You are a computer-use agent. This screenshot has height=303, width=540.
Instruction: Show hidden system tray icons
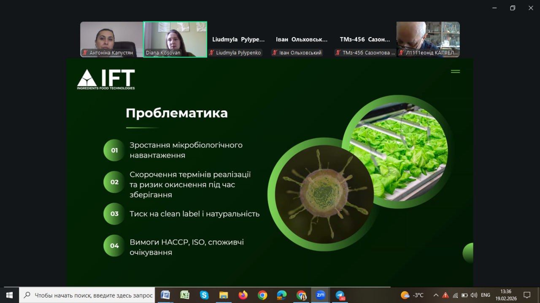click(436, 295)
